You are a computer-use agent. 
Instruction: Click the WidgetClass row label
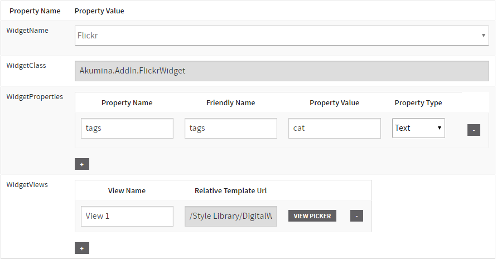[26, 65]
